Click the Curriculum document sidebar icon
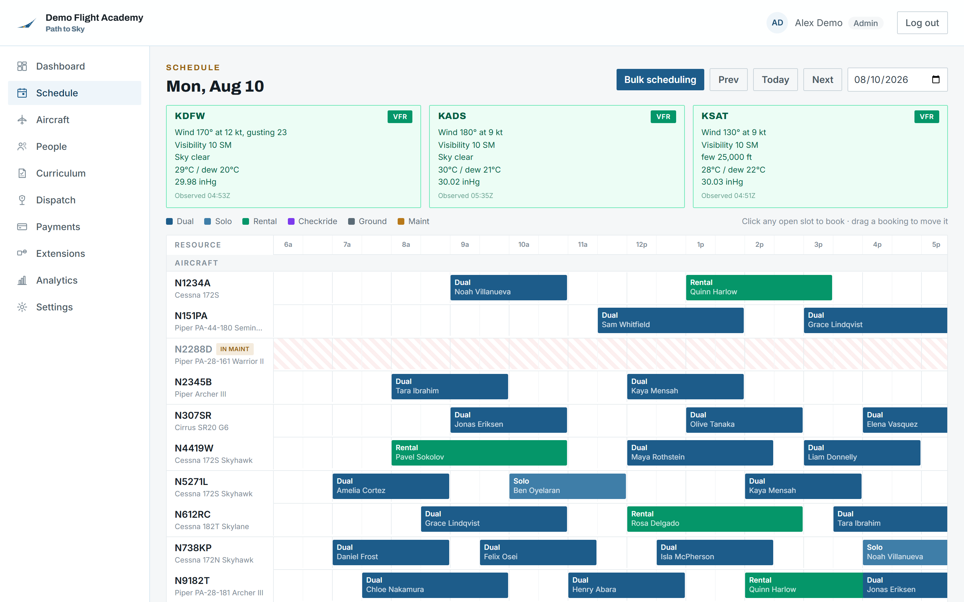 (x=22, y=173)
